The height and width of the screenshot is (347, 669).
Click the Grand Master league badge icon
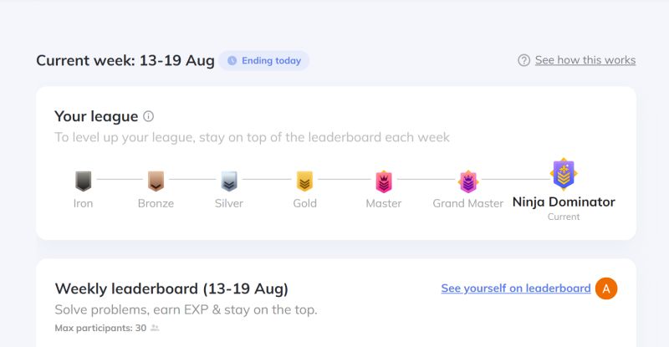pos(468,181)
